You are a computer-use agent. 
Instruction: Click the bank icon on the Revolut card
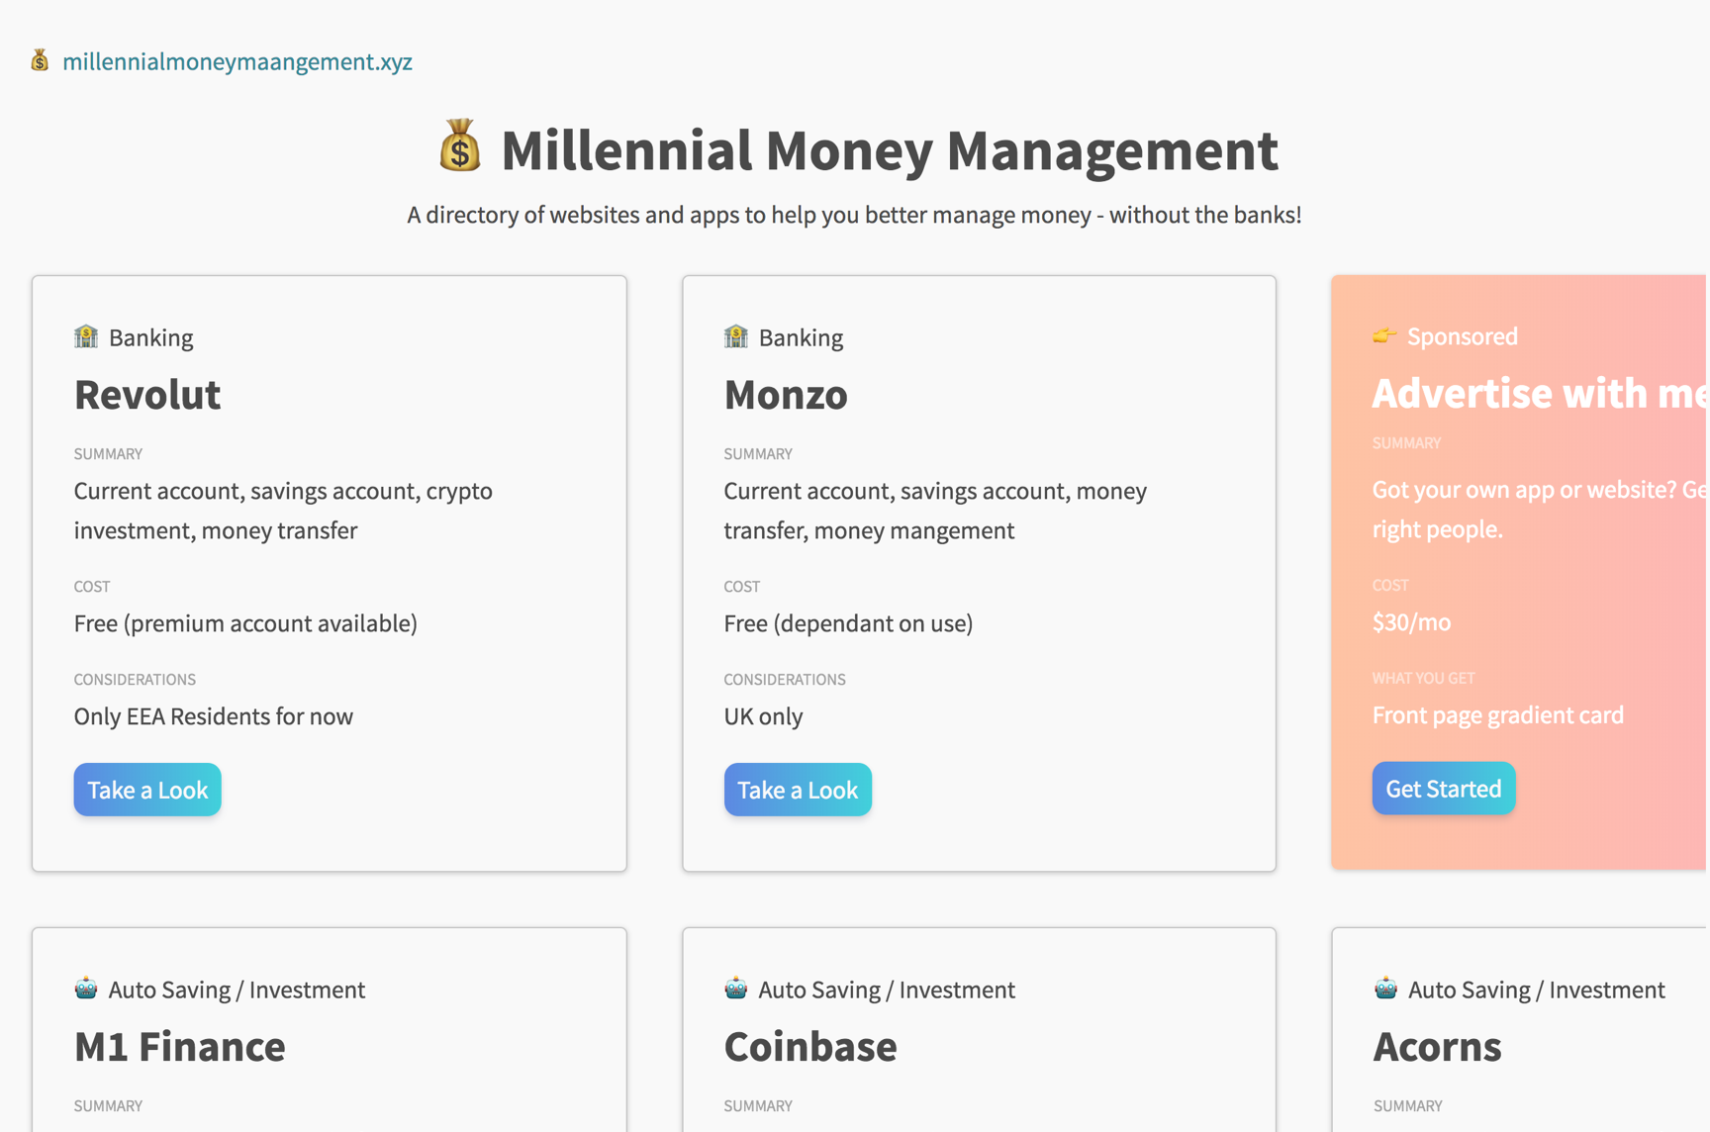(x=86, y=336)
